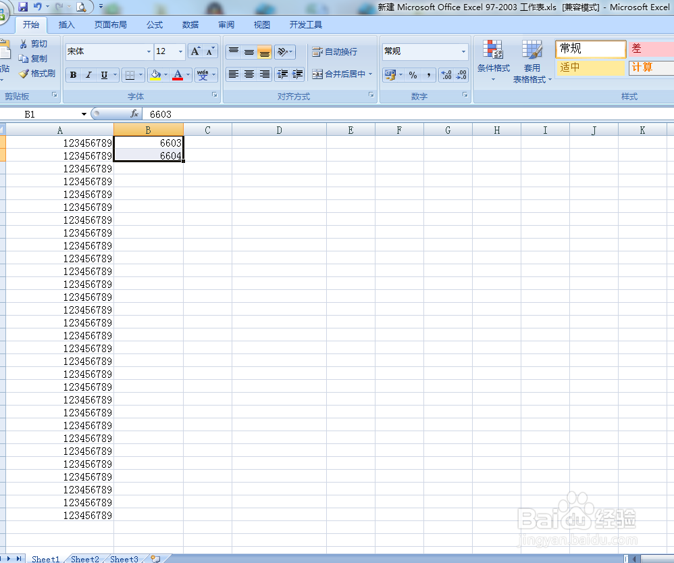Open fill color dropdown arrow
Image resolution: width=674 pixels, height=563 pixels.
point(166,75)
